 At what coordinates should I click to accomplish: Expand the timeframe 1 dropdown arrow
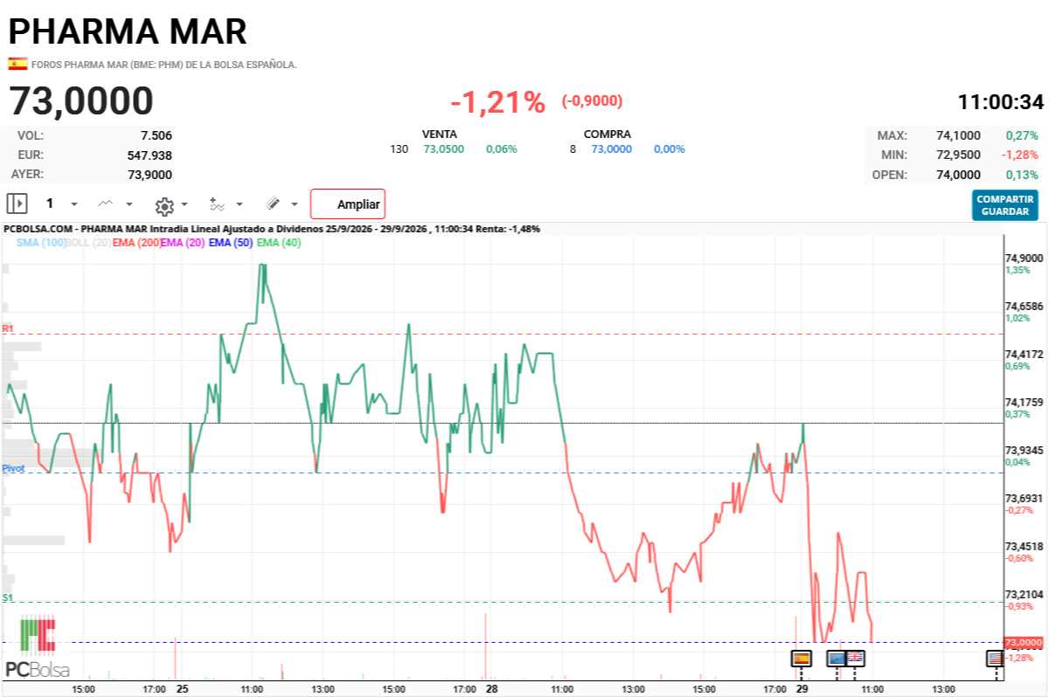click(x=74, y=204)
